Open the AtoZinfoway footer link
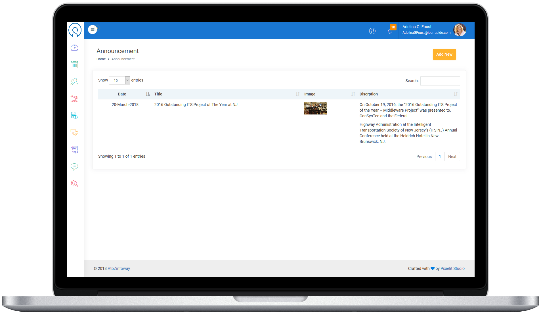This screenshot has width=541, height=321. [x=119, y=268]
